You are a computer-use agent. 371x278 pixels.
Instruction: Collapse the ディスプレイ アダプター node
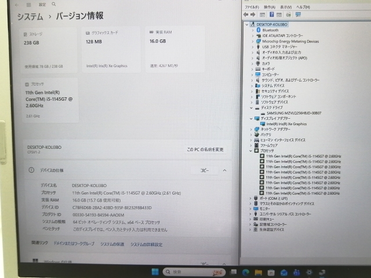pyautogui.click(x=251, y=118)
